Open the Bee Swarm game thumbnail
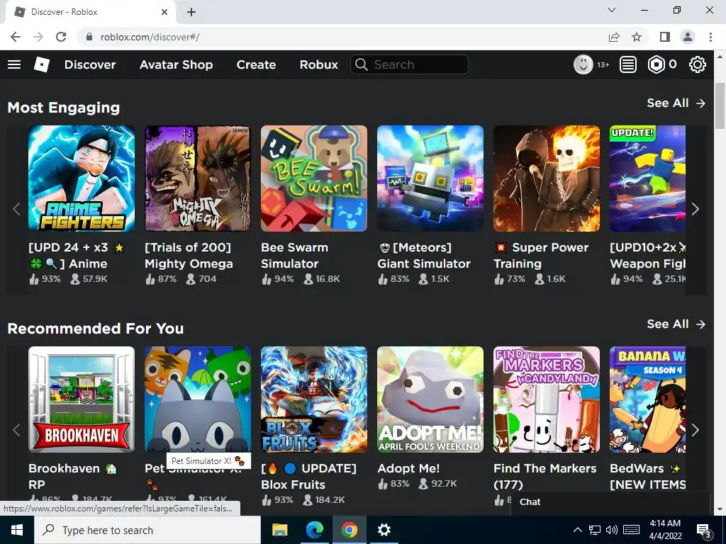This screenshot has height=544, width=726. tap(314, 178)
